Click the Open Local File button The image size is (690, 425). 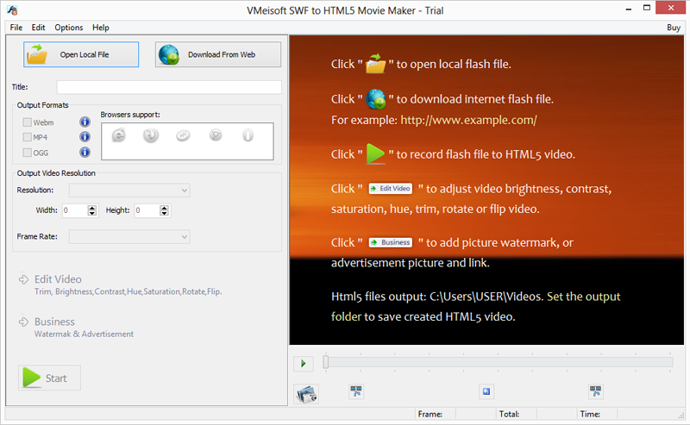coord(81,54)
